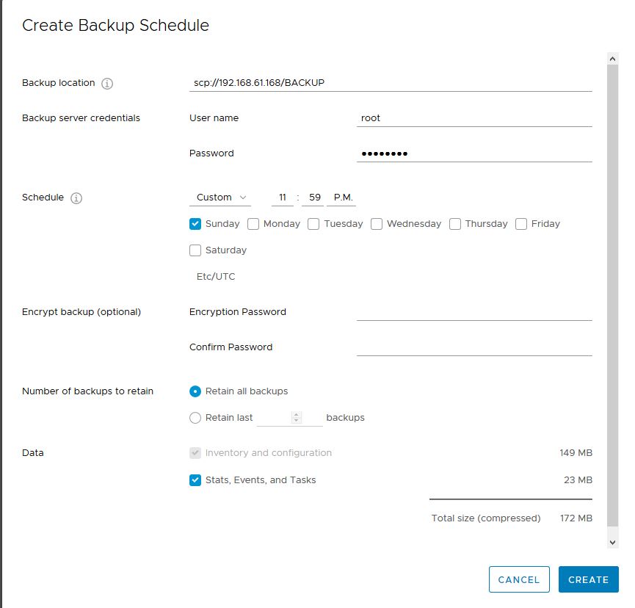Click the Backup location info icon
The width and height of the screenshot is (635, 608).
point(107,84)
